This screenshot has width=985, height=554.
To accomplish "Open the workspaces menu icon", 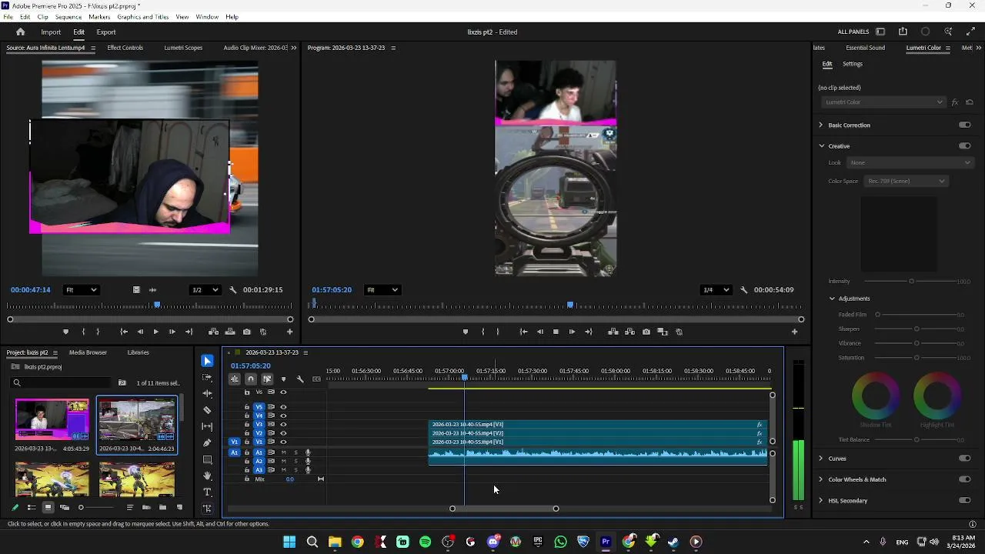I will [x=880, y=32].
